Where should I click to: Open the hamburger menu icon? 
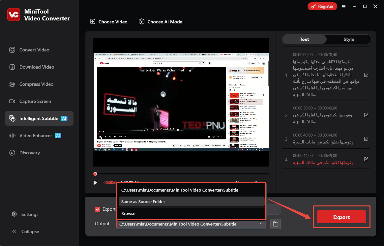[344, 7]
